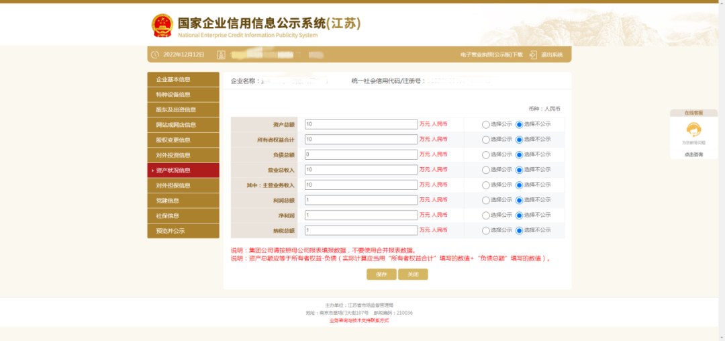Select 选择不公示 for 净利润
Screen dimensions: 725x341
pos(519,215)
